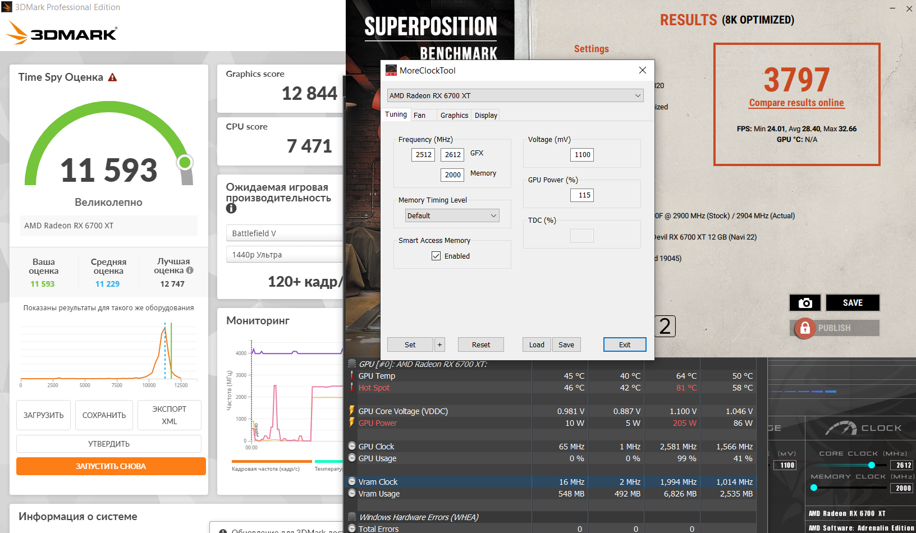Click the Memory frequency field in MoreClockTool
Viewport: 916px width, 533px height.
(453, 175)
